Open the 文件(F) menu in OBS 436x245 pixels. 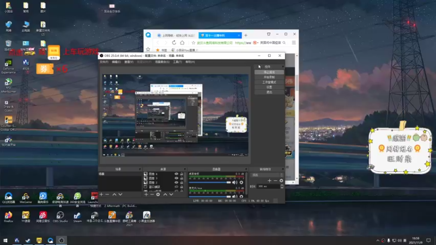[104, 62]
